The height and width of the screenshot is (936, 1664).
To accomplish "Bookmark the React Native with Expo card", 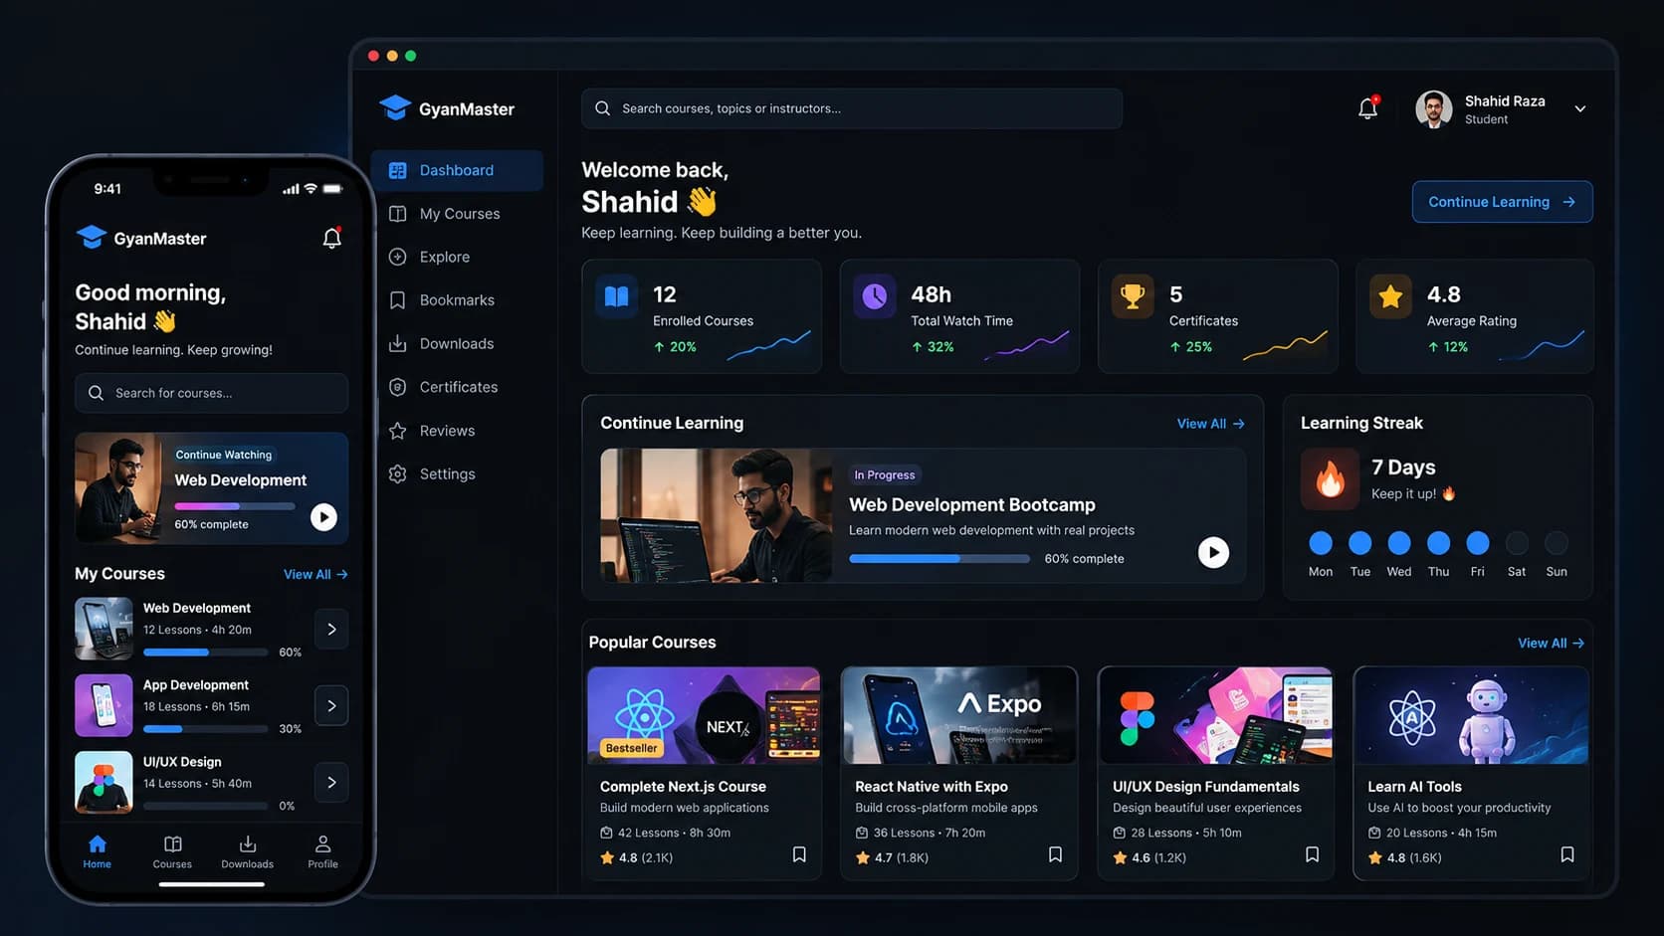I will [x=1055, y=854].
